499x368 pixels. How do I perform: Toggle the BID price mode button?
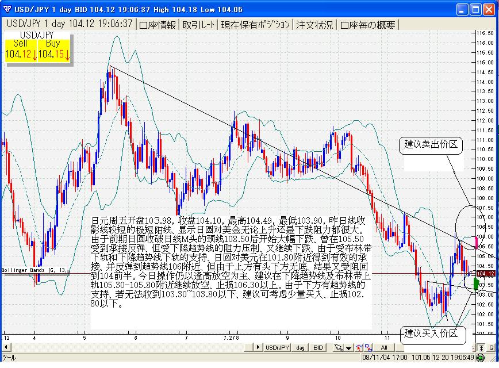(318, 348)
